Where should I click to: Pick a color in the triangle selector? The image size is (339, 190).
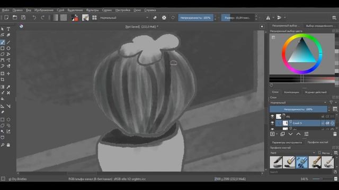pyautogui.click(x=302, y=52)
